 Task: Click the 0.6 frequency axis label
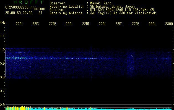[2, 105]
